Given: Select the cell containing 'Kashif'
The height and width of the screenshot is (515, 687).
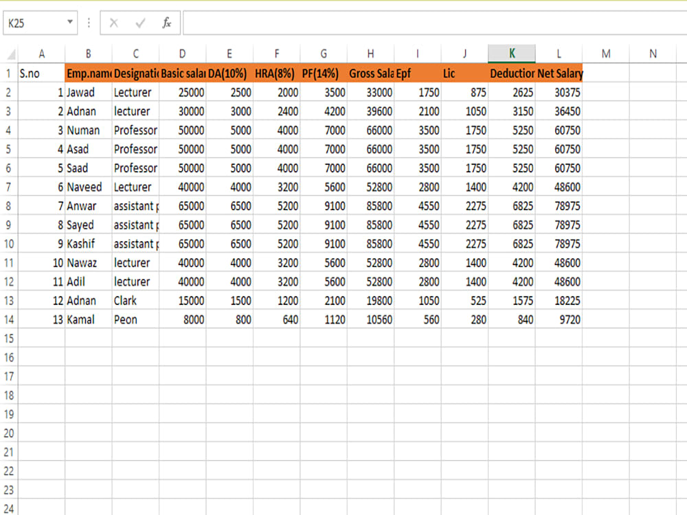Looking at the screenshot, I should [89, 244].
